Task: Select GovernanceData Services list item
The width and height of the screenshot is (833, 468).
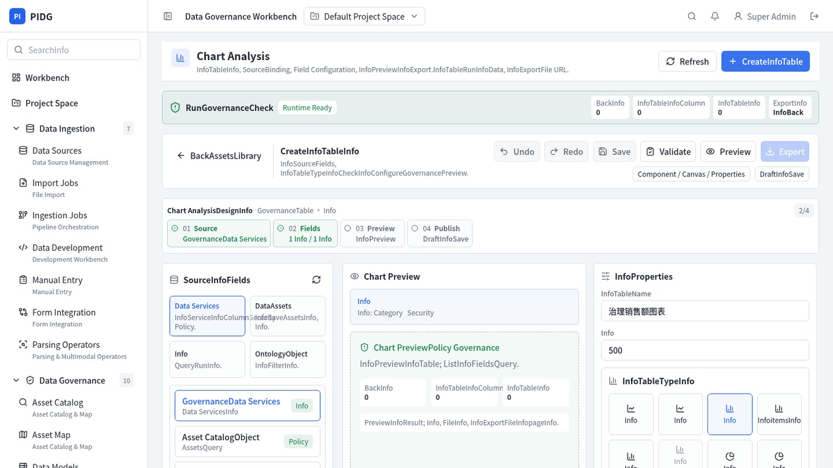Action: pyautogui.click(x=247, y=406)
